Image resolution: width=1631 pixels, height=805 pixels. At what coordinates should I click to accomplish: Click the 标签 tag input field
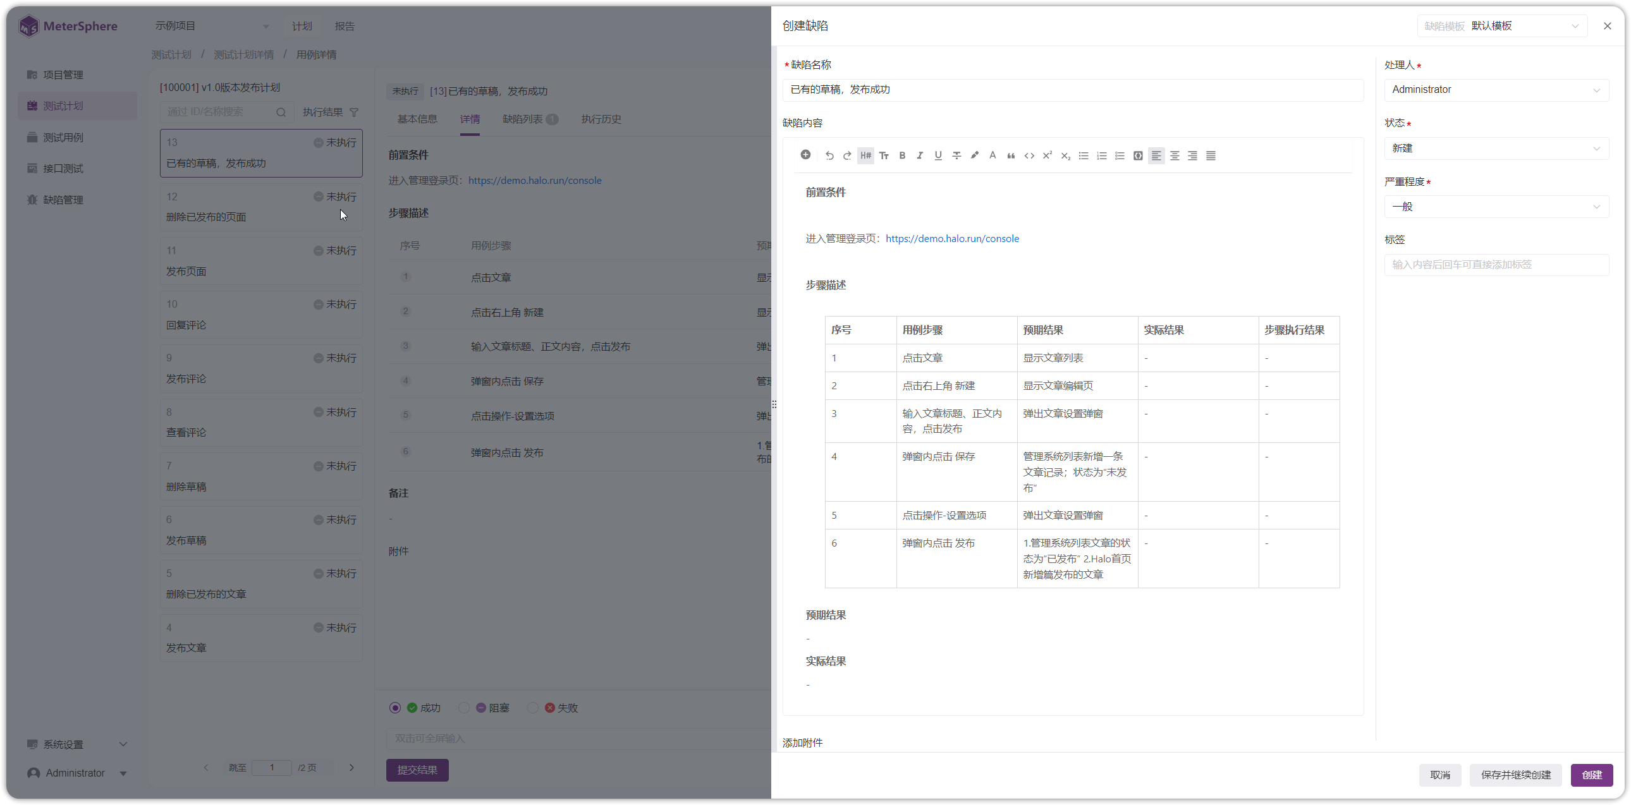tap(1496, 265)
